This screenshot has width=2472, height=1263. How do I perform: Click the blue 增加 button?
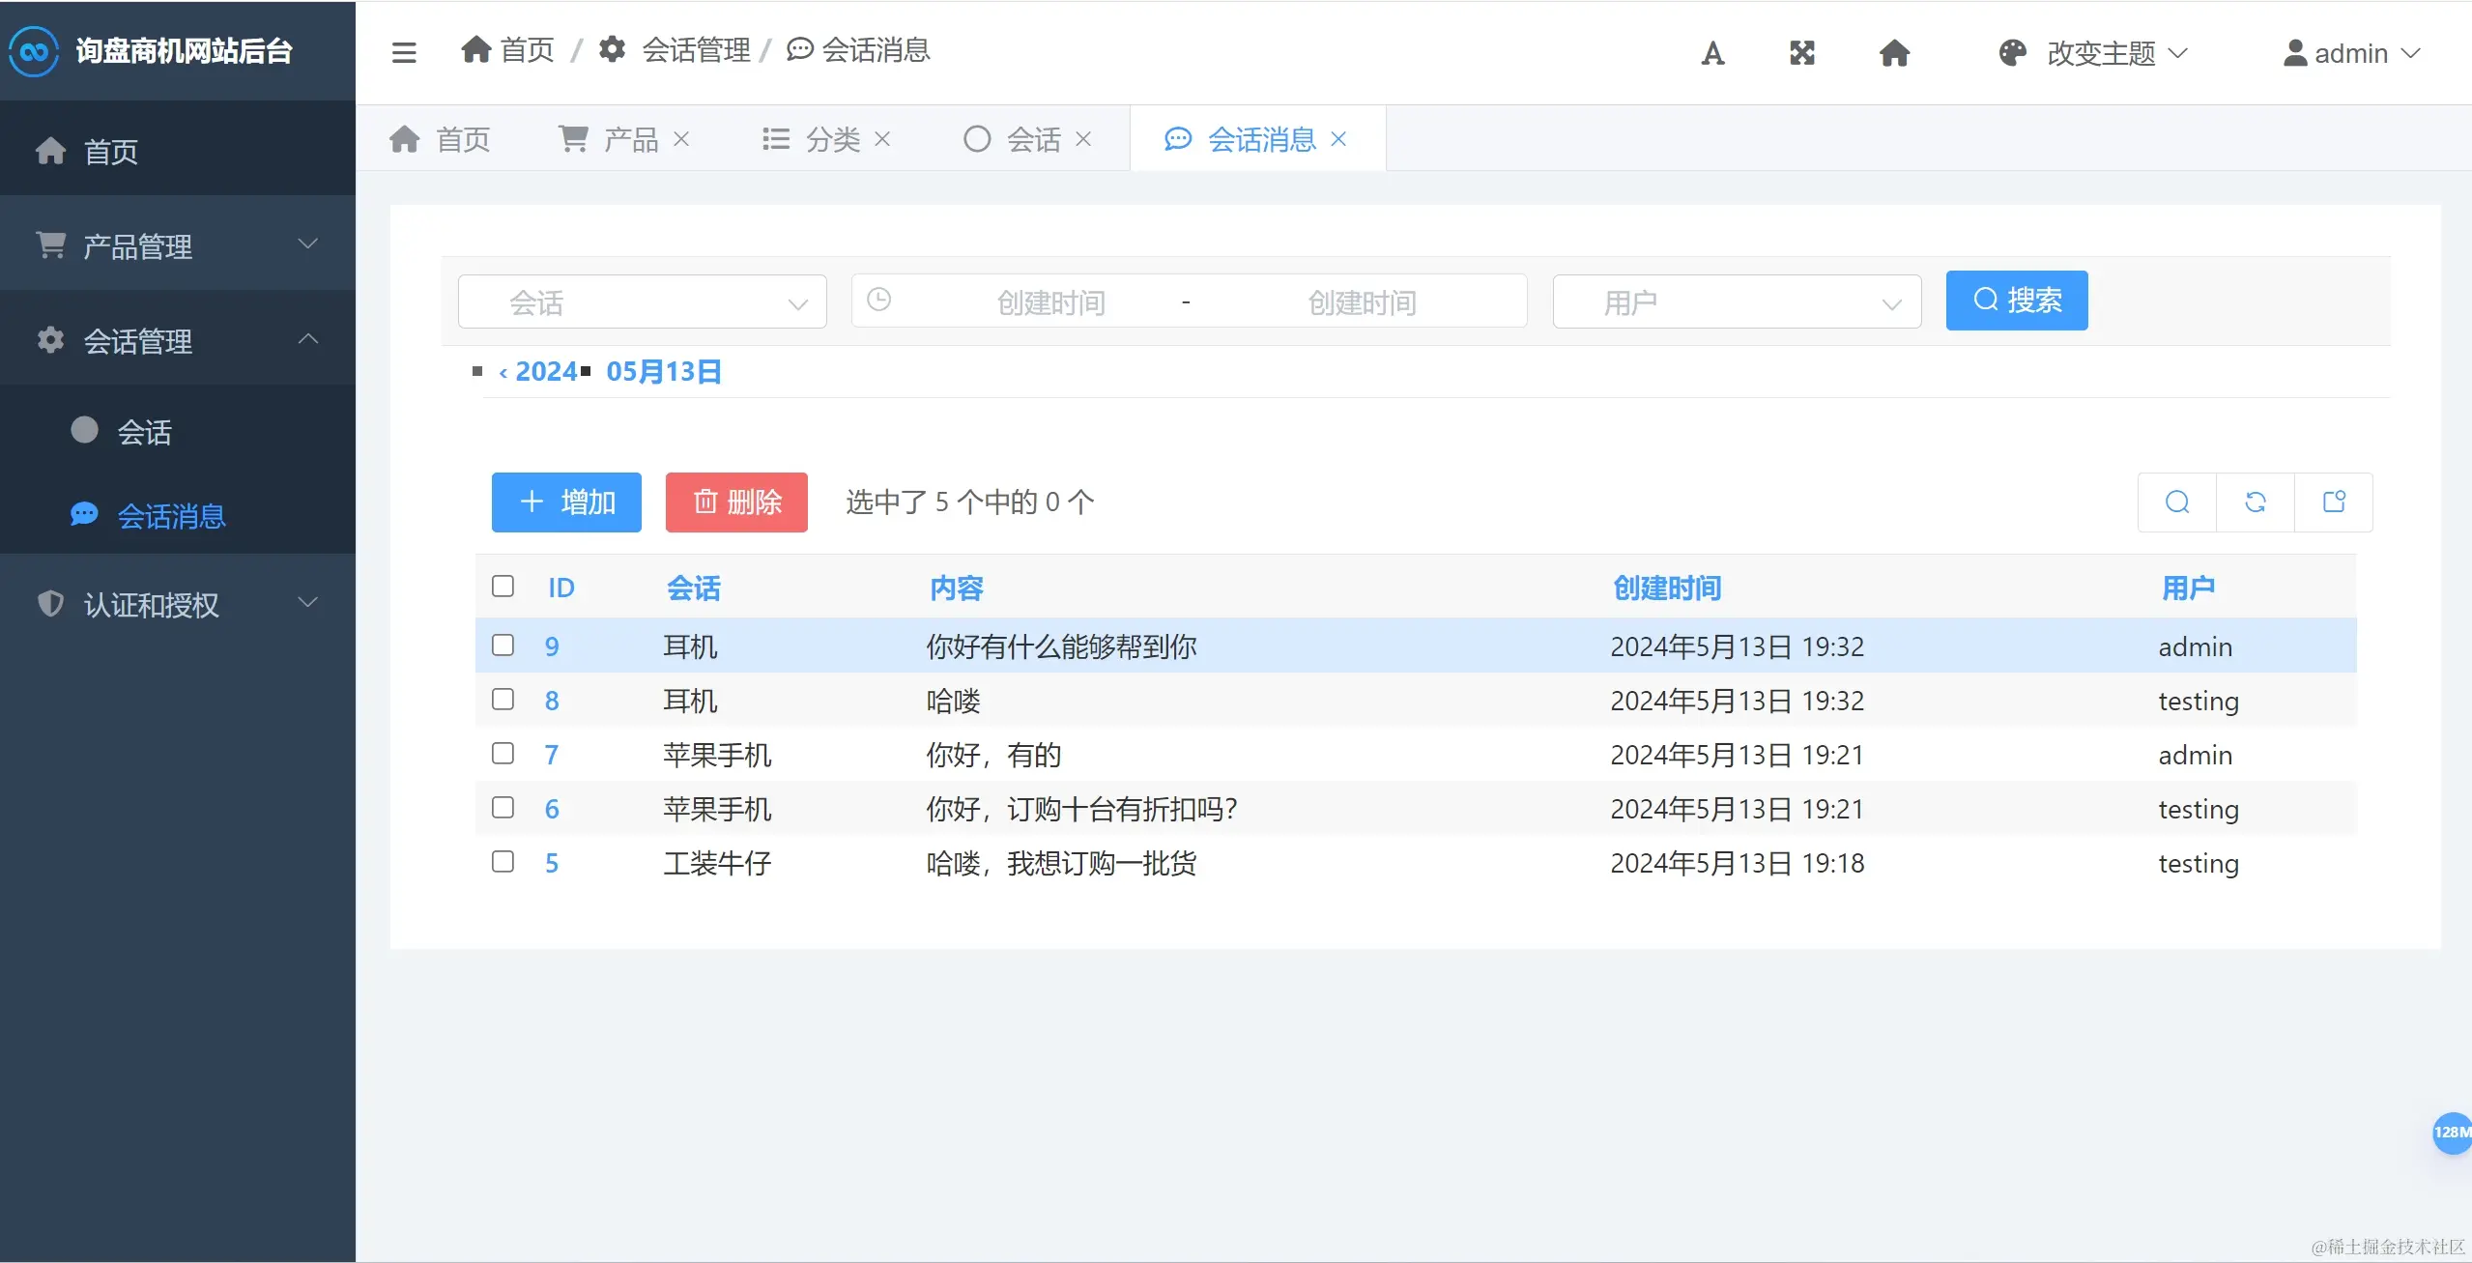point(566,502)
